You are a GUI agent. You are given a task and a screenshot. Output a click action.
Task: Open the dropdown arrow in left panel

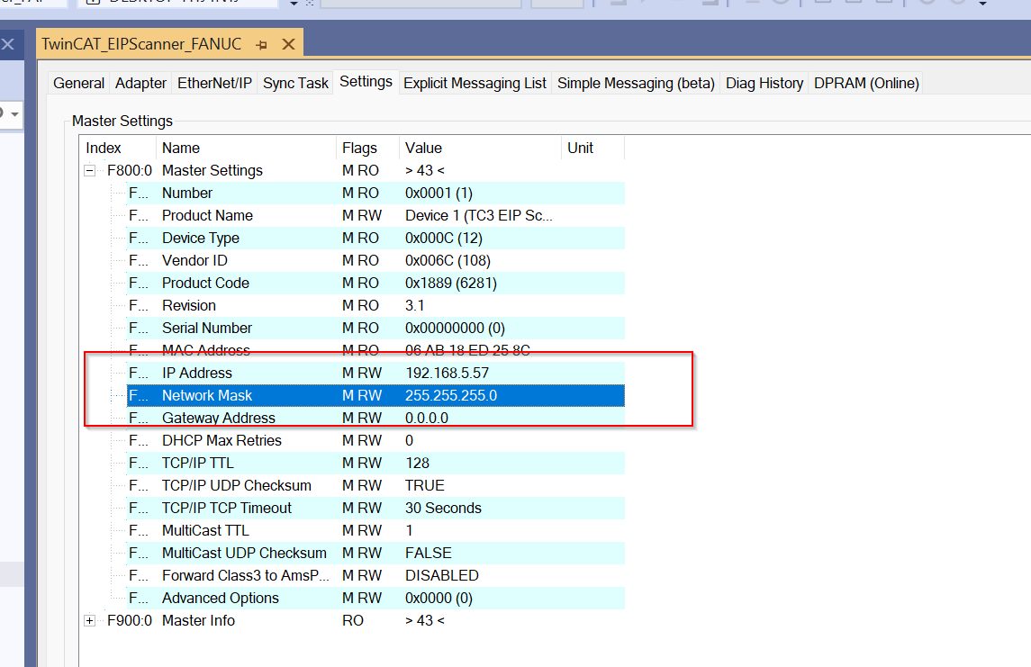click(14, 114)
